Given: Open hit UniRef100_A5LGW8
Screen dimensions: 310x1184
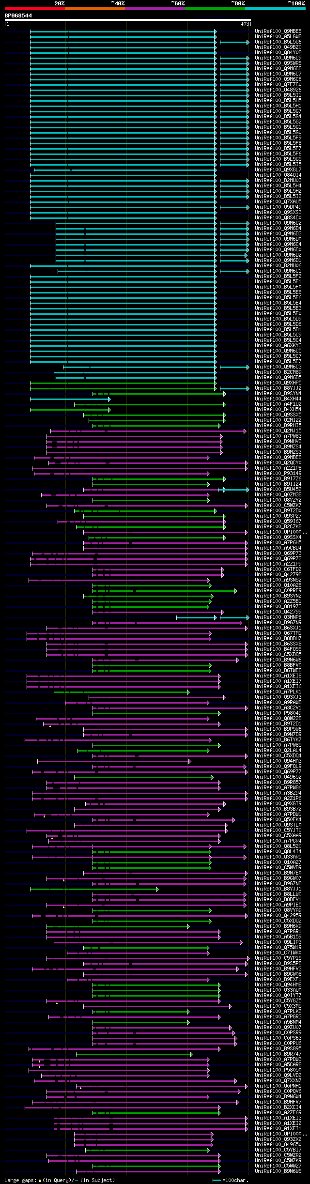Looking at the screenshot, I should [x=278, y=36].
